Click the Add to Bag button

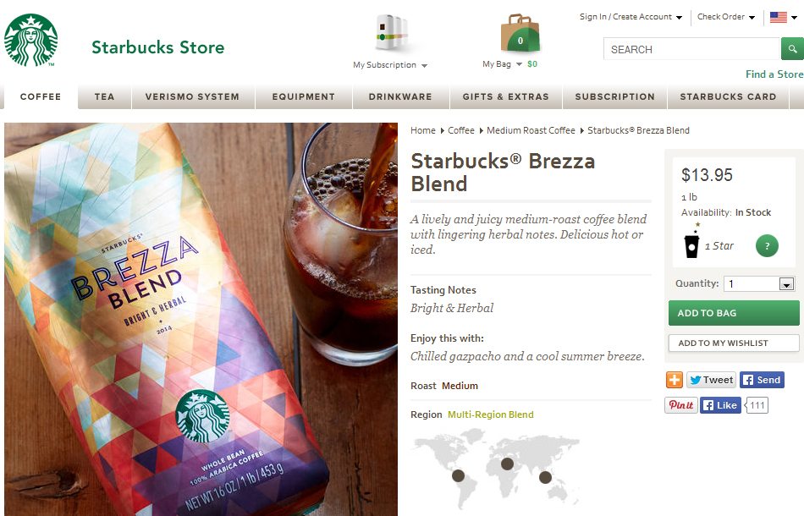point(734,313)
